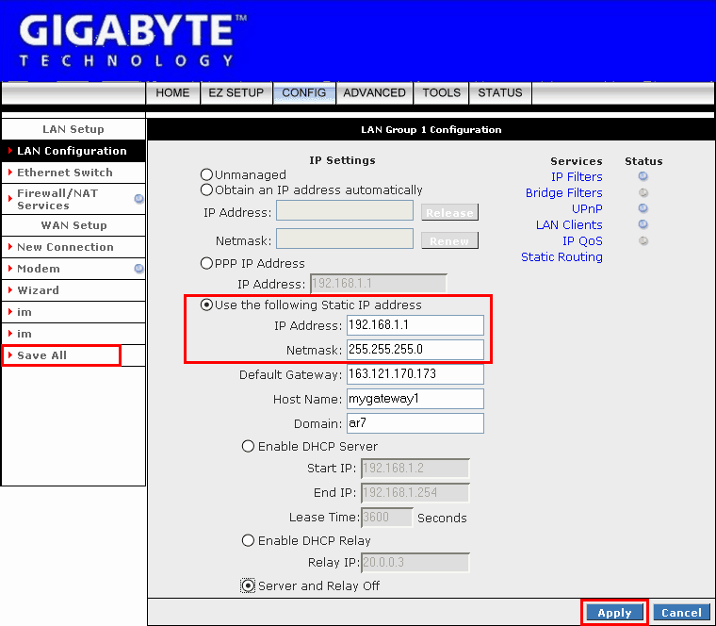Viewport: 716px width, 626px height.
Task: Open the HOME tab
Action: click(172, 92)
